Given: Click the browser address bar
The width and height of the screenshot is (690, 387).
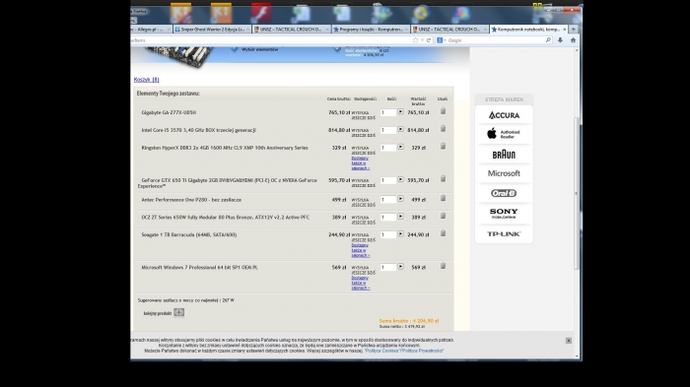Looking at the screenshot, I should (x=271, y=40).
